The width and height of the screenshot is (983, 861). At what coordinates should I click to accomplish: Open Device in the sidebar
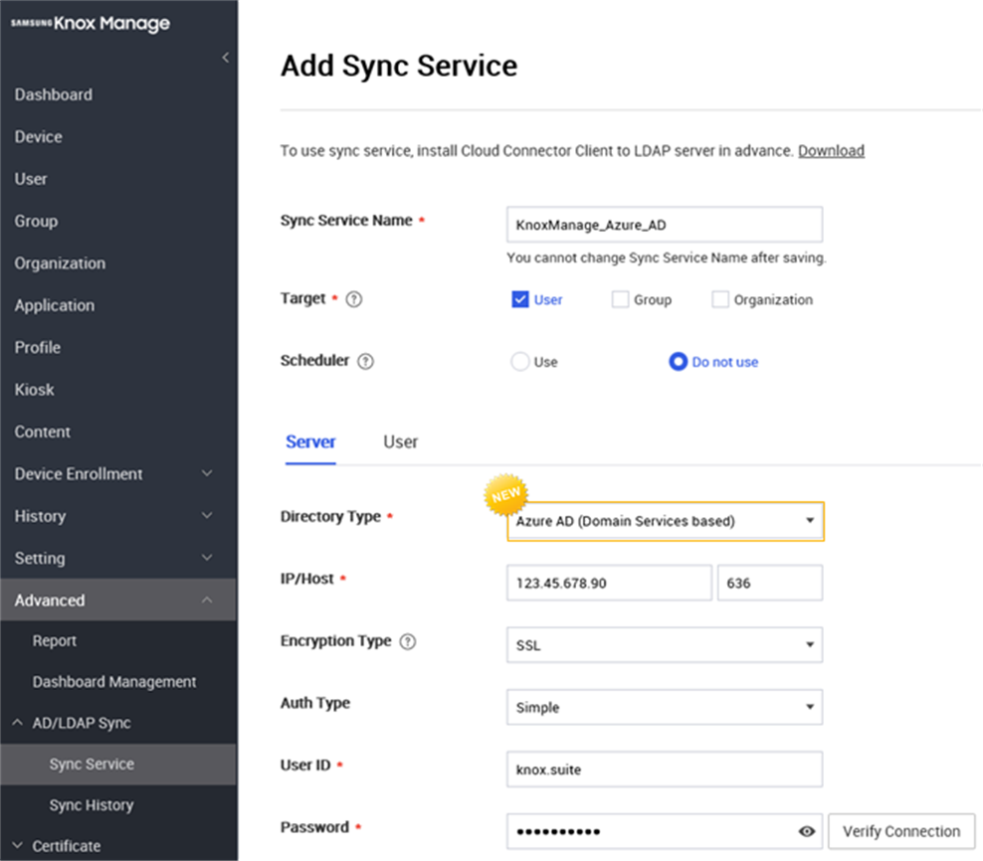[38, 136]
